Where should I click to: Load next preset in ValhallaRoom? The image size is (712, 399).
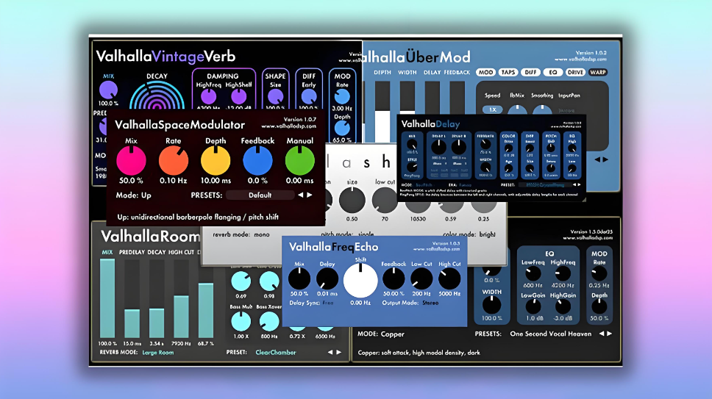click(339, 352)
